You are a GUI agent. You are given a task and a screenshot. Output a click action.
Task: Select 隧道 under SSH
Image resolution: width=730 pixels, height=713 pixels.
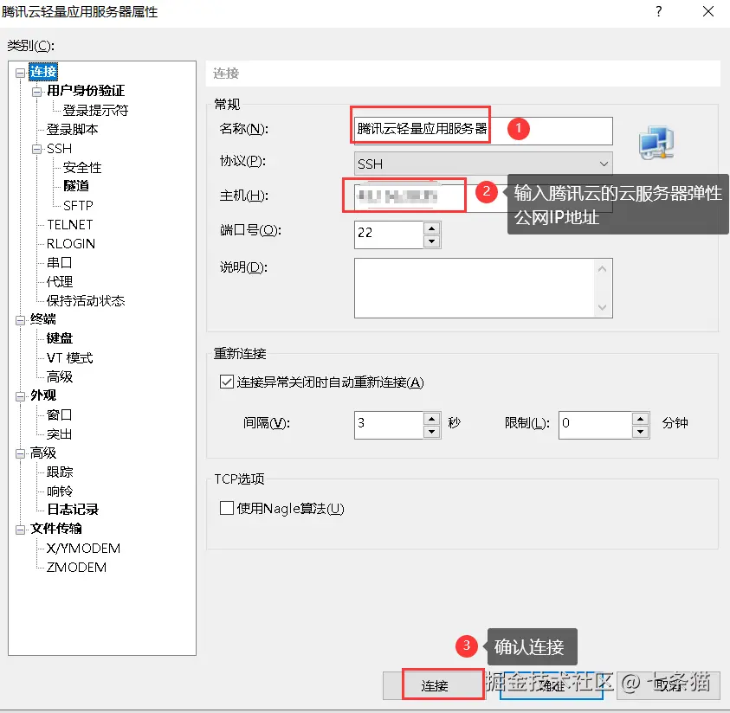(x=76, y=186)
